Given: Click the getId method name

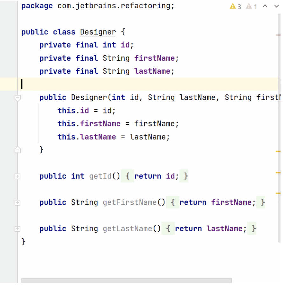Looking at the screenshot, I should pos(100,176).
